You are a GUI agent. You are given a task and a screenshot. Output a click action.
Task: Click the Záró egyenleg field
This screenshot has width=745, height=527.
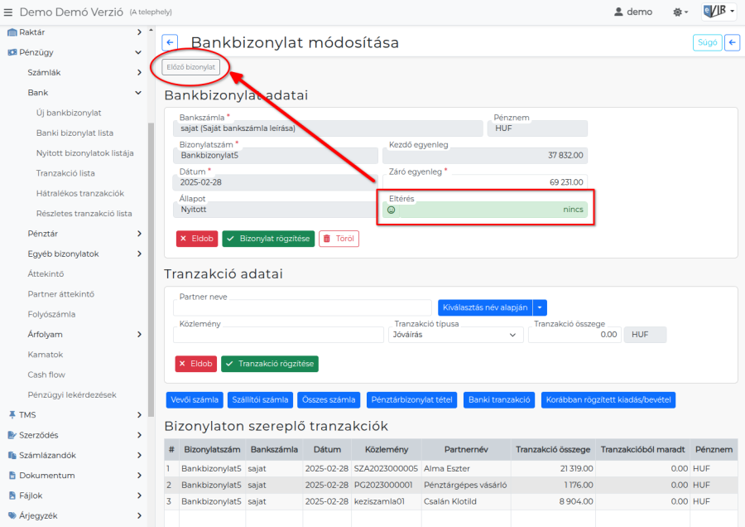(x=485, y=181)
